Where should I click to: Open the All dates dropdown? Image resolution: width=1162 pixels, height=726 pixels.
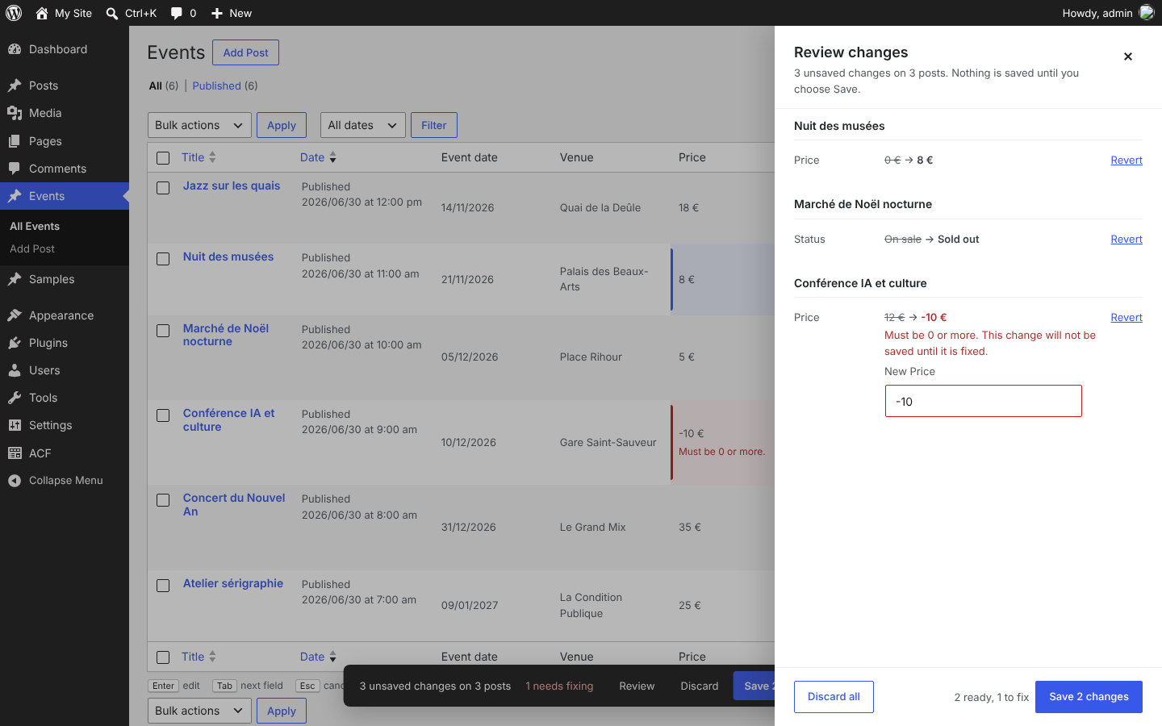click(363, 125)
